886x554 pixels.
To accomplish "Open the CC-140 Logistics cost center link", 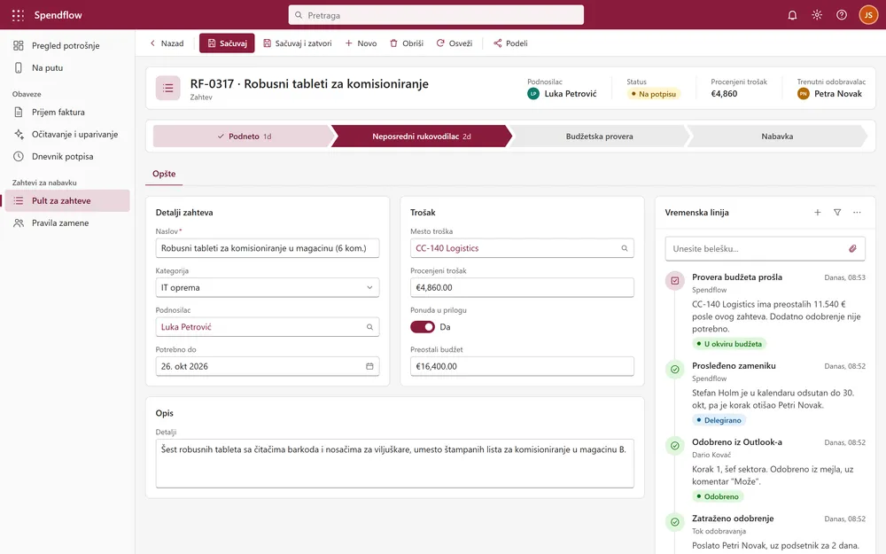I will (447, 248).
